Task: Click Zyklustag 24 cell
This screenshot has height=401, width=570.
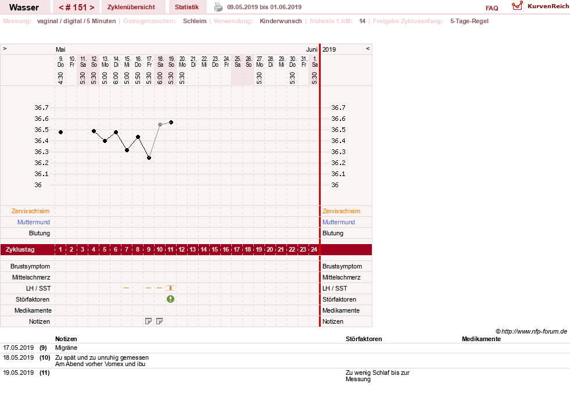Action: click(314, 249)
